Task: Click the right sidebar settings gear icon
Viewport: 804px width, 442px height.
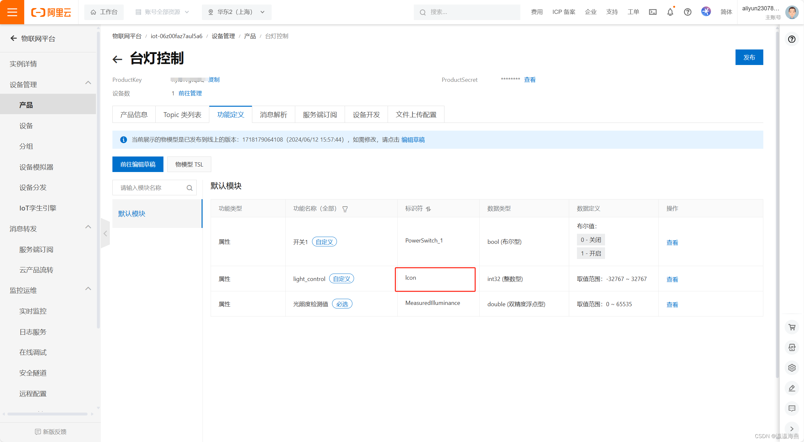Action: click(x=792, y=368)
